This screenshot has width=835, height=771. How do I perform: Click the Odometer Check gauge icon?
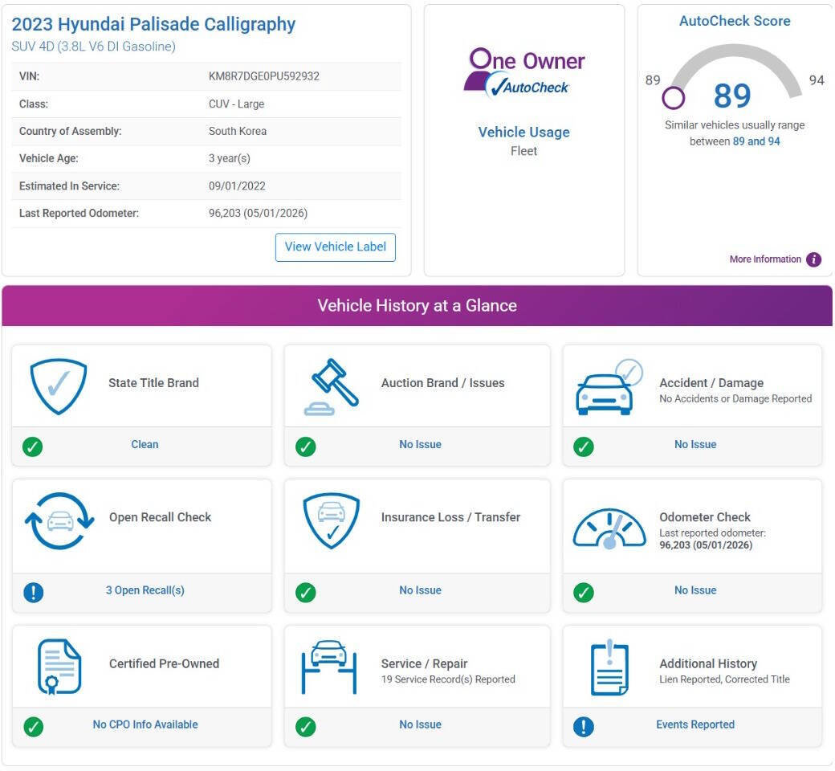(x=609, y=528)
